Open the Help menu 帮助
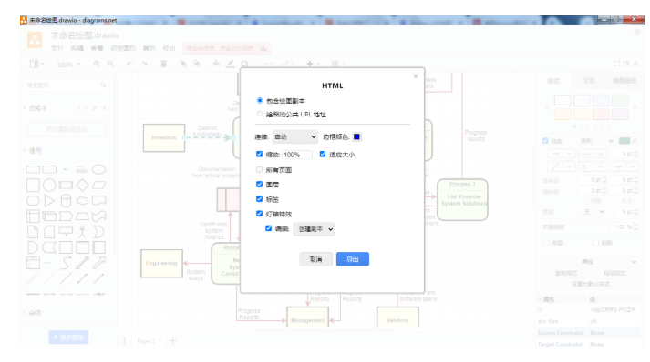The height and width of the screenshot is (362, 650). [x=169, y=48]
